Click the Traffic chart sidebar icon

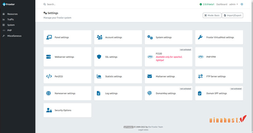[x=3, y=20]
